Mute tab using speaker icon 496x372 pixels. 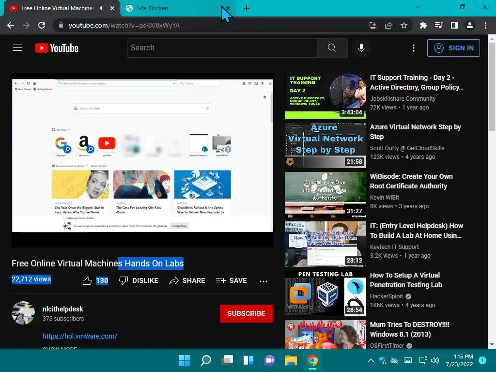pos(102,8)
